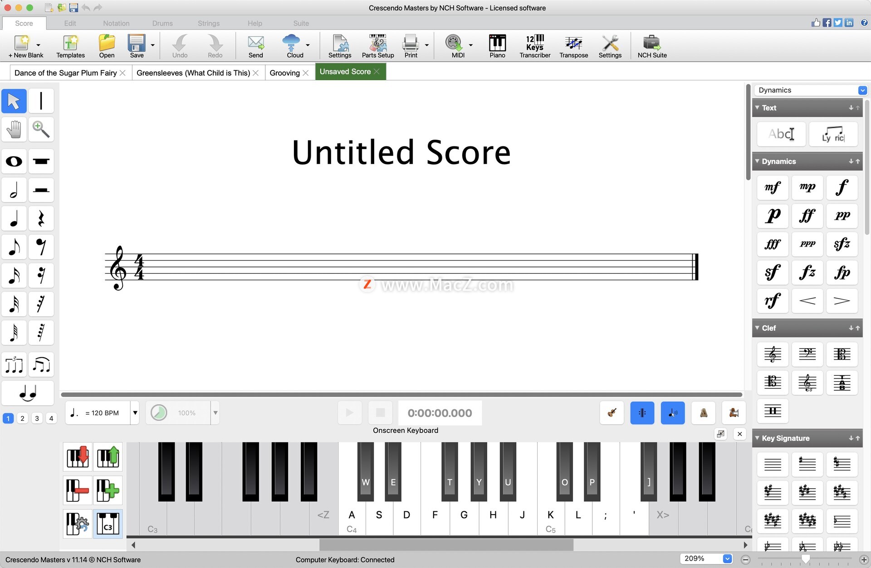Viewport: 871px width, 568px height.
Task: Click the Piano button
Action: click(x=497, y=46)
